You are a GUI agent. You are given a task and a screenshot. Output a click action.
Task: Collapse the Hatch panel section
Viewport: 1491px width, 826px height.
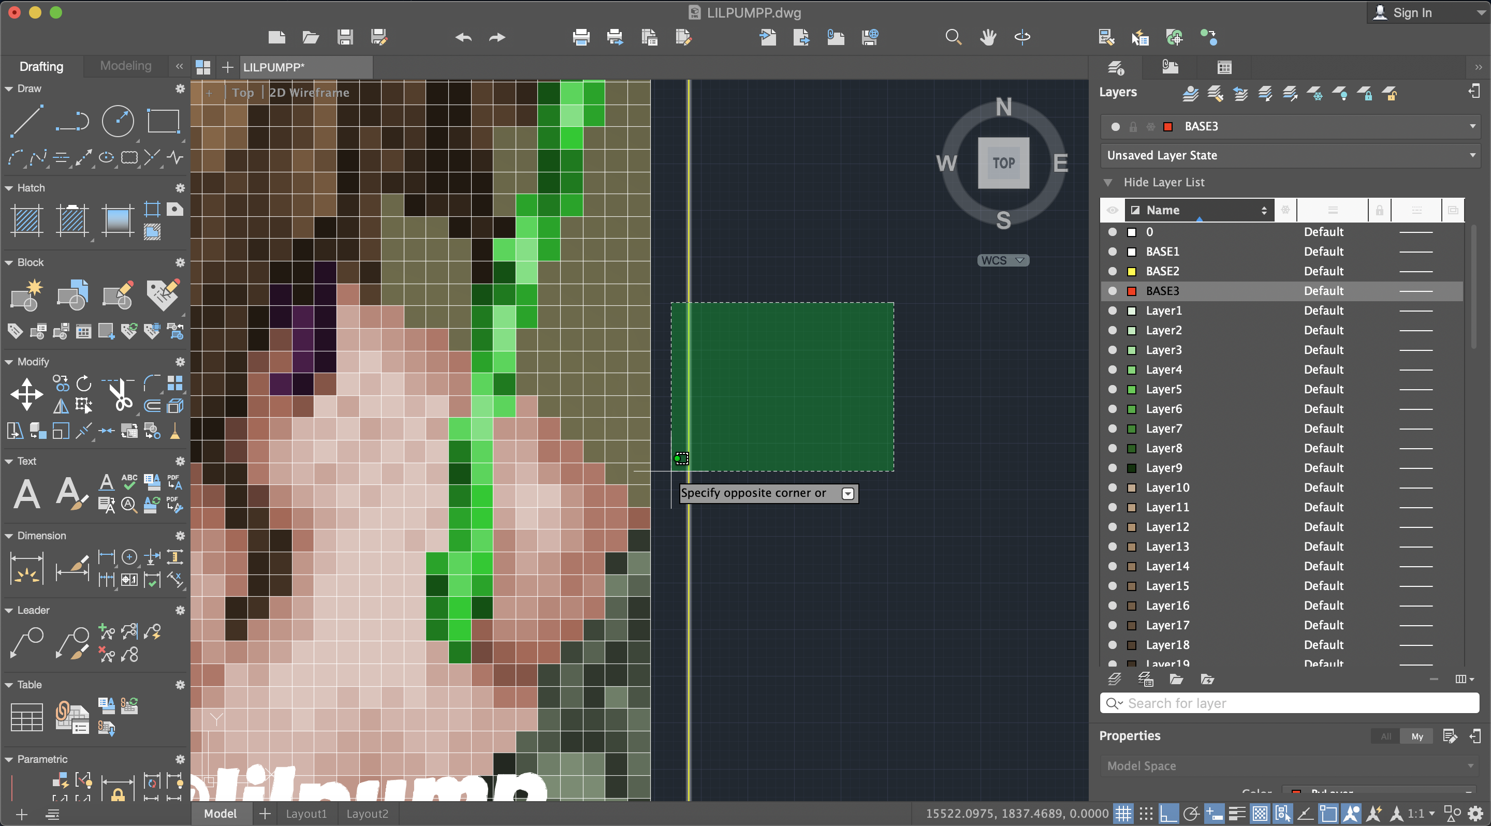(x=9, y=188)
